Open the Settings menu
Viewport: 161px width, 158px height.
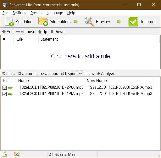click(19, 13)
